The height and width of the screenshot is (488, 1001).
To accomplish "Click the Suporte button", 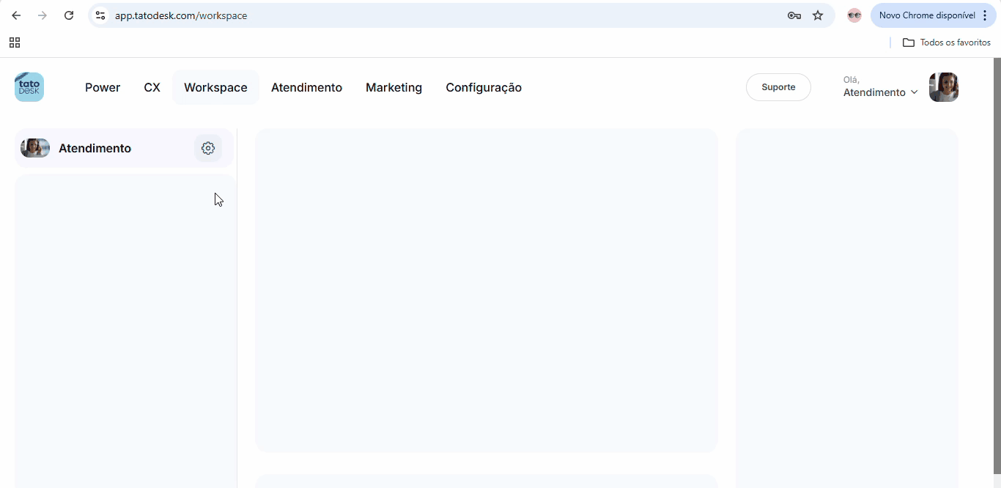I will 778,87.
